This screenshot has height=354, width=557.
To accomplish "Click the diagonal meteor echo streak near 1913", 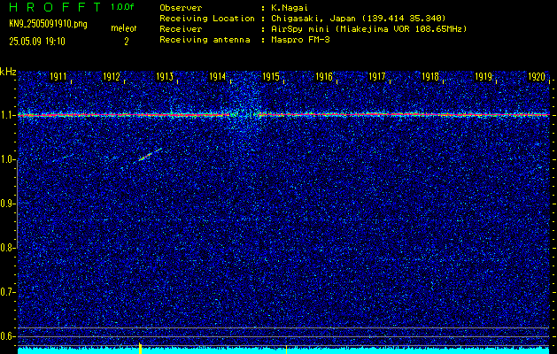I will pyautogui.click(x=150, y=155).
